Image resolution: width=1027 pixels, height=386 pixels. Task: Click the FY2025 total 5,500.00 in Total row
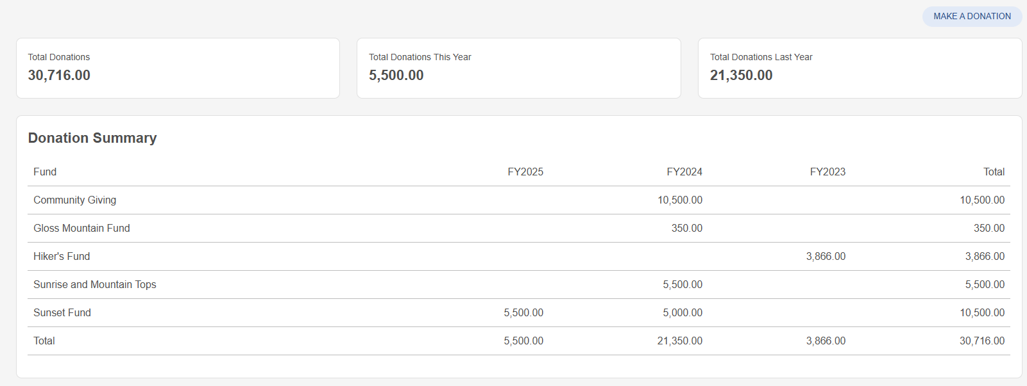[523, 341]
